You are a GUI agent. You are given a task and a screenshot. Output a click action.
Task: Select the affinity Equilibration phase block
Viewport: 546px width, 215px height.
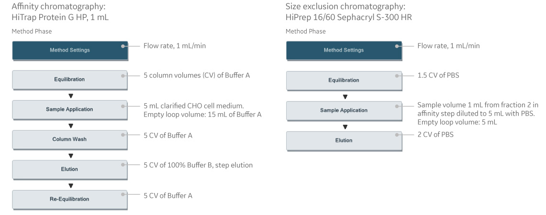[x=69, y=80]
